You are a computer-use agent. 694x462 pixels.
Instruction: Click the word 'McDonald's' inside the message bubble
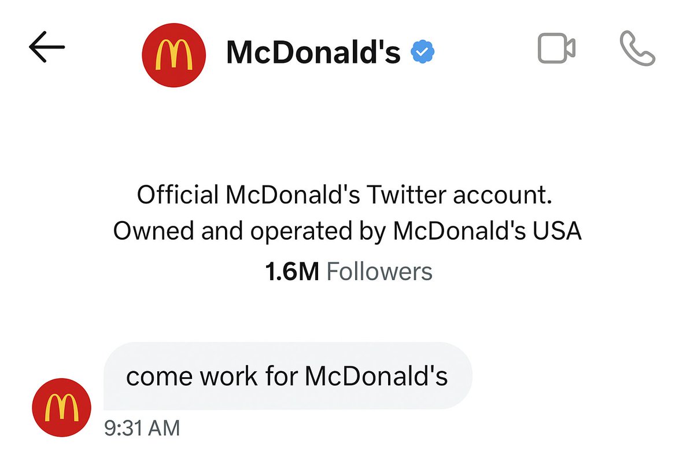click(376, 377)
